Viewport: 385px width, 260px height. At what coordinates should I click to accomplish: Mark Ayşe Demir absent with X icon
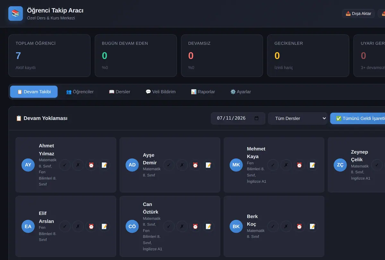(x=182, y=165)
